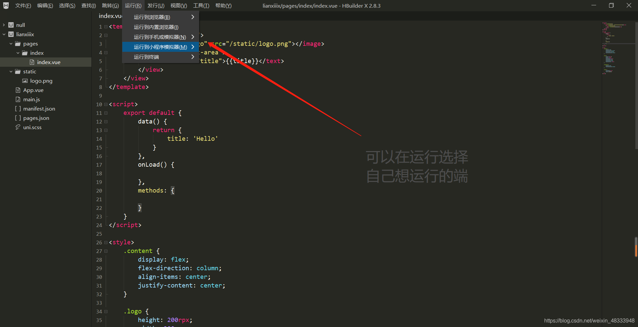Expand the null project node

(4, 25)
